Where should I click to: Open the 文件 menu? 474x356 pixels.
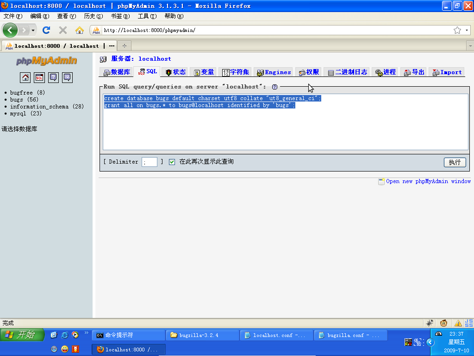13,16
